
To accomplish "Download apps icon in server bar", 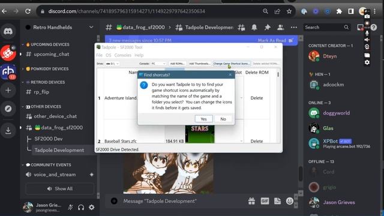I will coord(8,130).
